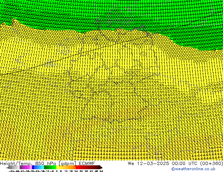Click the right dark maroon arrow end of the legend
The image size is (223, 172).
[x=101, y=167]
